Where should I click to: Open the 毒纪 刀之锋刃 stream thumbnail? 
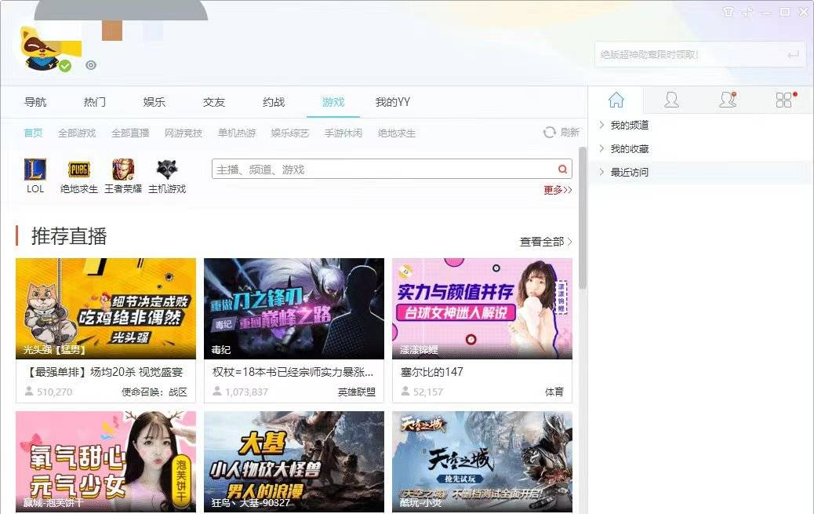pyautogui.click(x=294, y=308)
